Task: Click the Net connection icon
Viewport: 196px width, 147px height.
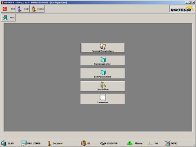Action: [x=149, y=143]
